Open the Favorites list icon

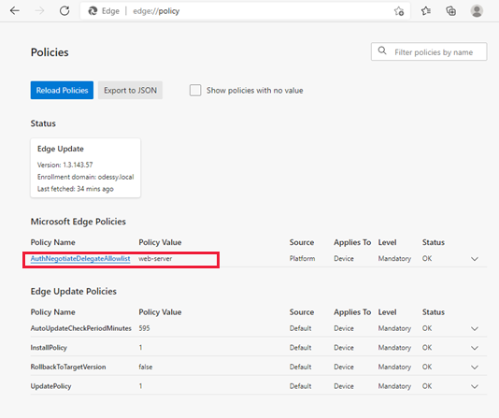pyautogui.click(x=425, y=11)
